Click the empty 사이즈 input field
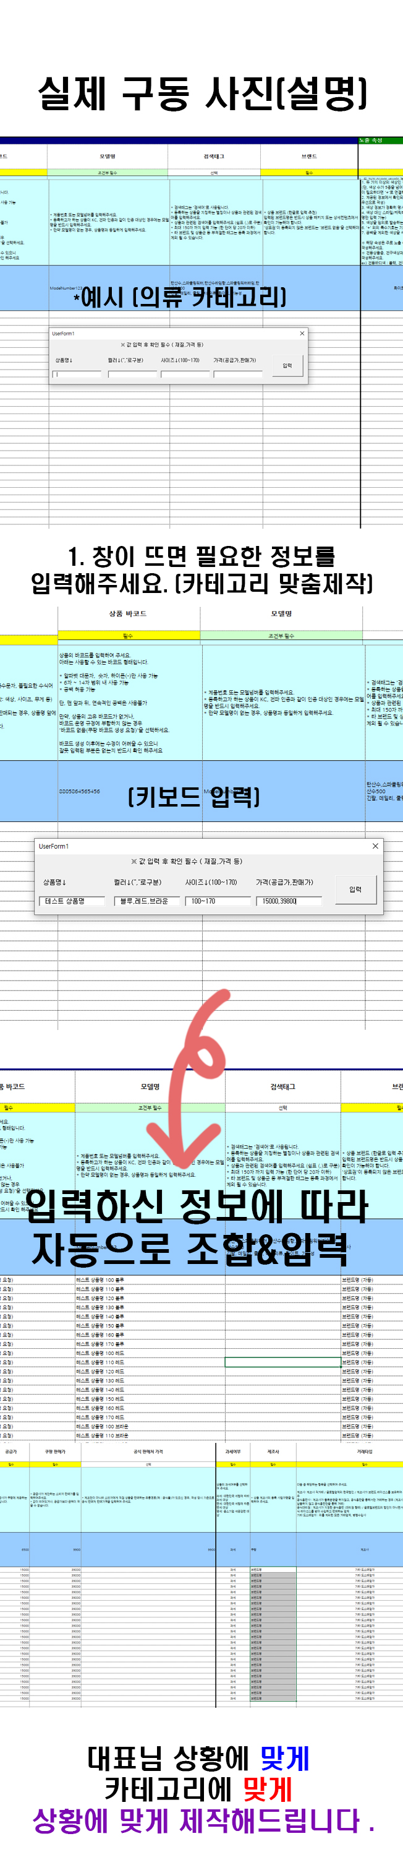403x1857 pixels. (x=184, y=374)
